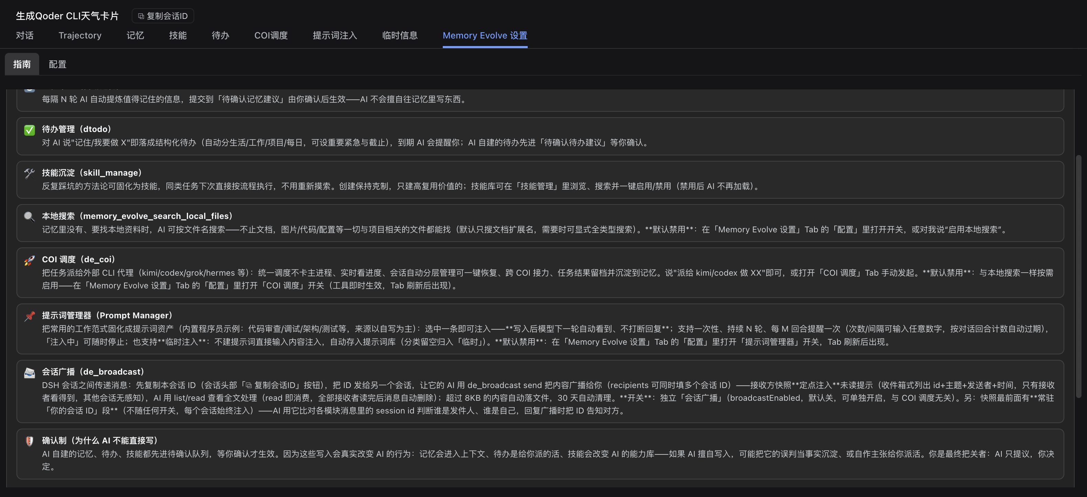Click the pushpin icon of 提示词管理器

point(30,316)
